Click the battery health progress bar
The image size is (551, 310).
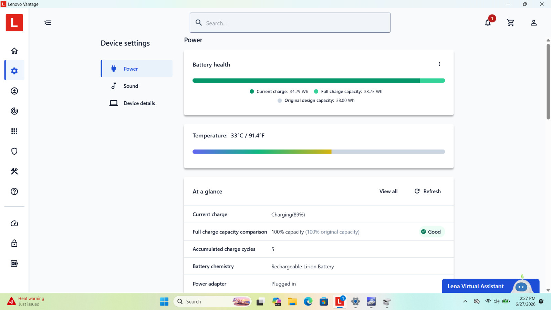319,81
